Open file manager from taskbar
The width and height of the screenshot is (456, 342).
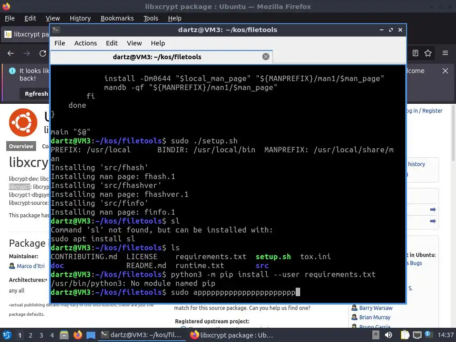[x=64, y=335]
